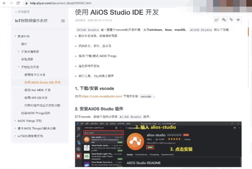The width and height of the screenshot is (252, 169).
Task: Click the IoT物联网操作系统 sidebar title
Action: point(31,21)
